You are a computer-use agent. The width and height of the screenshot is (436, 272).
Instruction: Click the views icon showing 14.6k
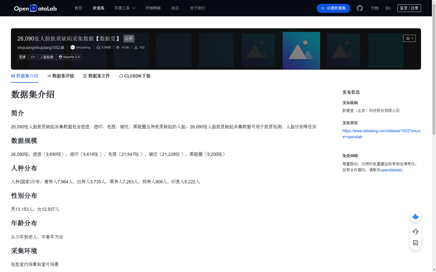coord(118,47)
